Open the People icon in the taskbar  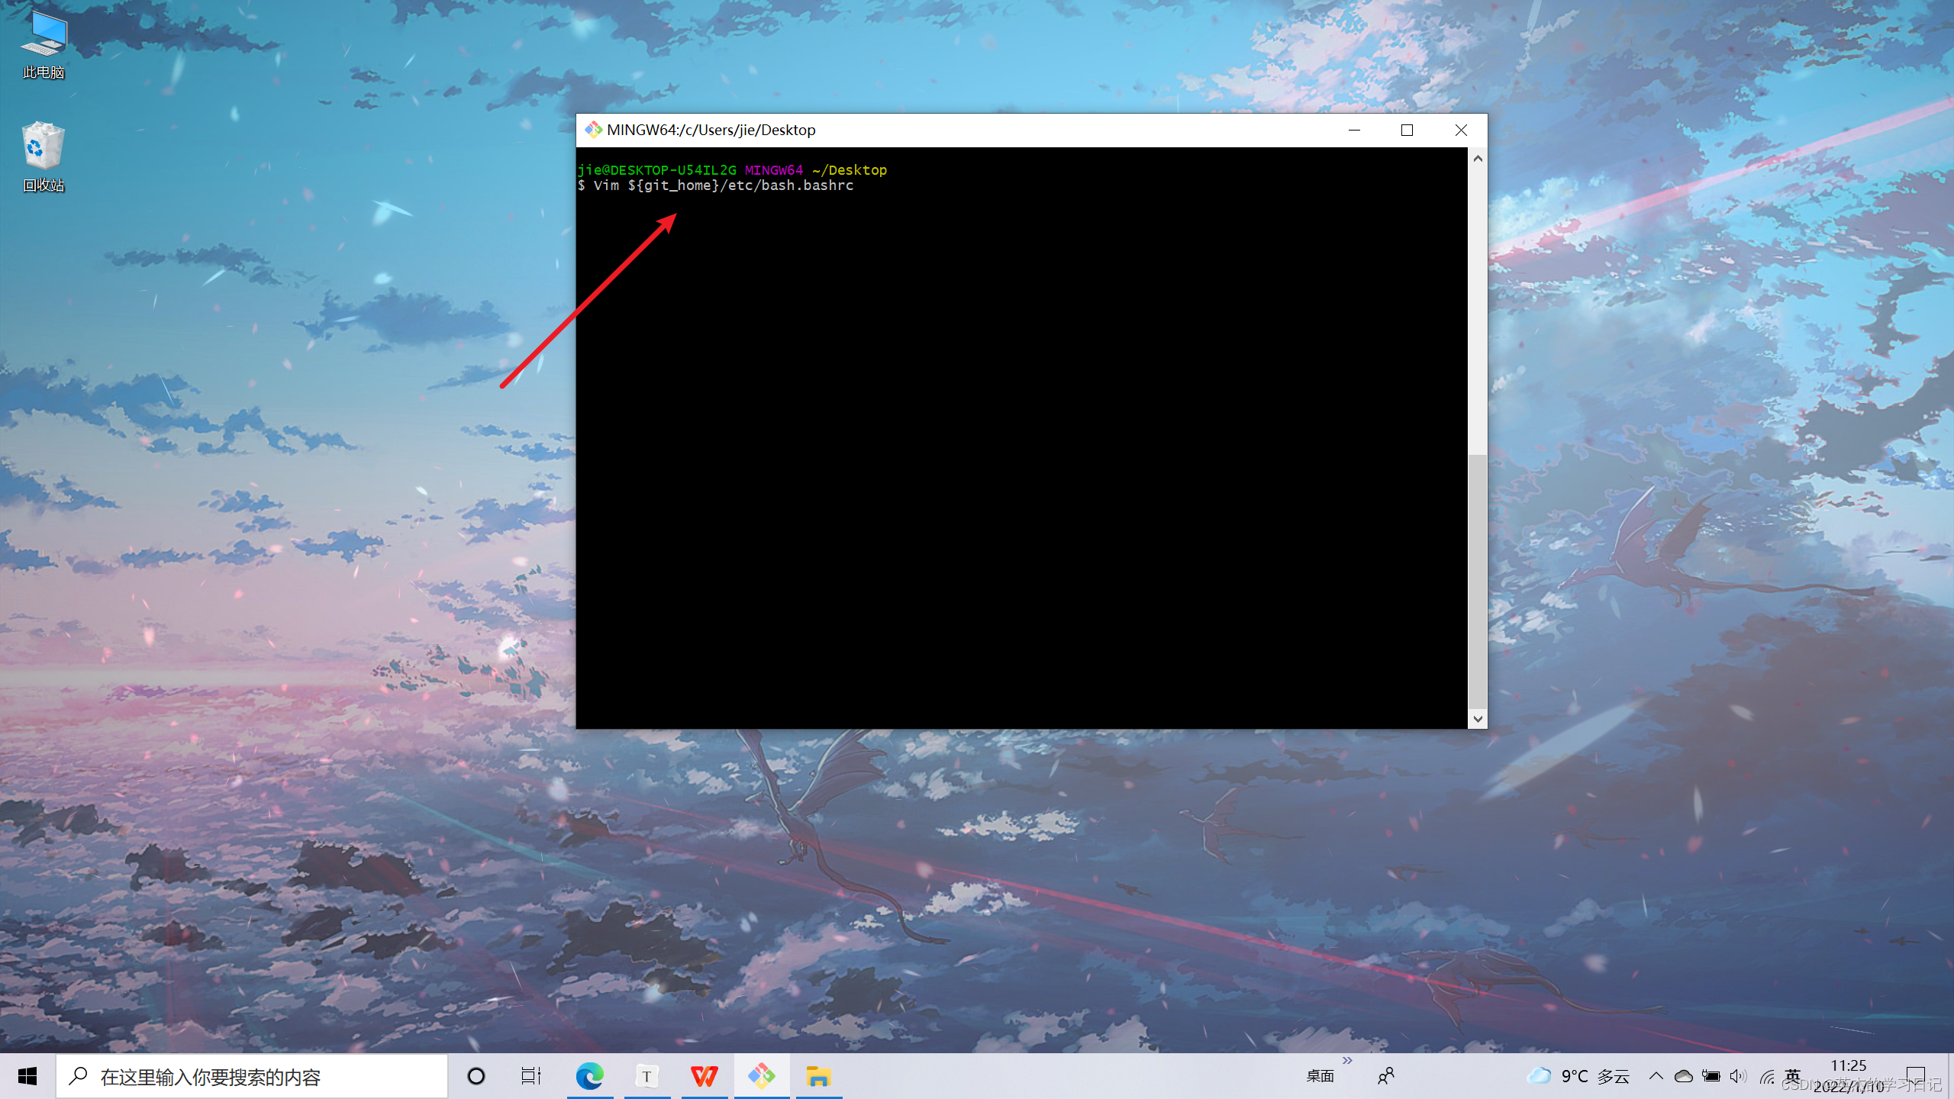coord(1386,1076)
